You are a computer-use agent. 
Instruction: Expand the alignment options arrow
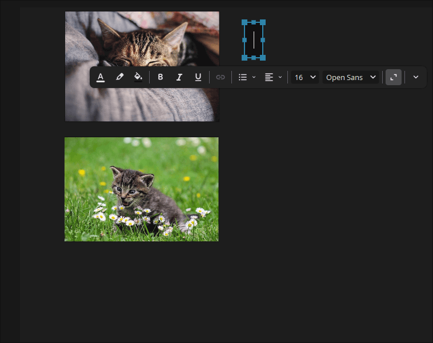(x=280, y=77)
